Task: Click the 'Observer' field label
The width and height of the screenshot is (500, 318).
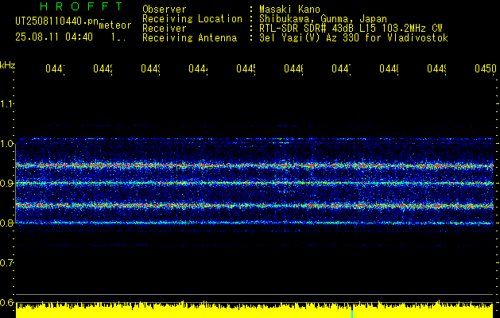Action: click(x=165, y=10)
